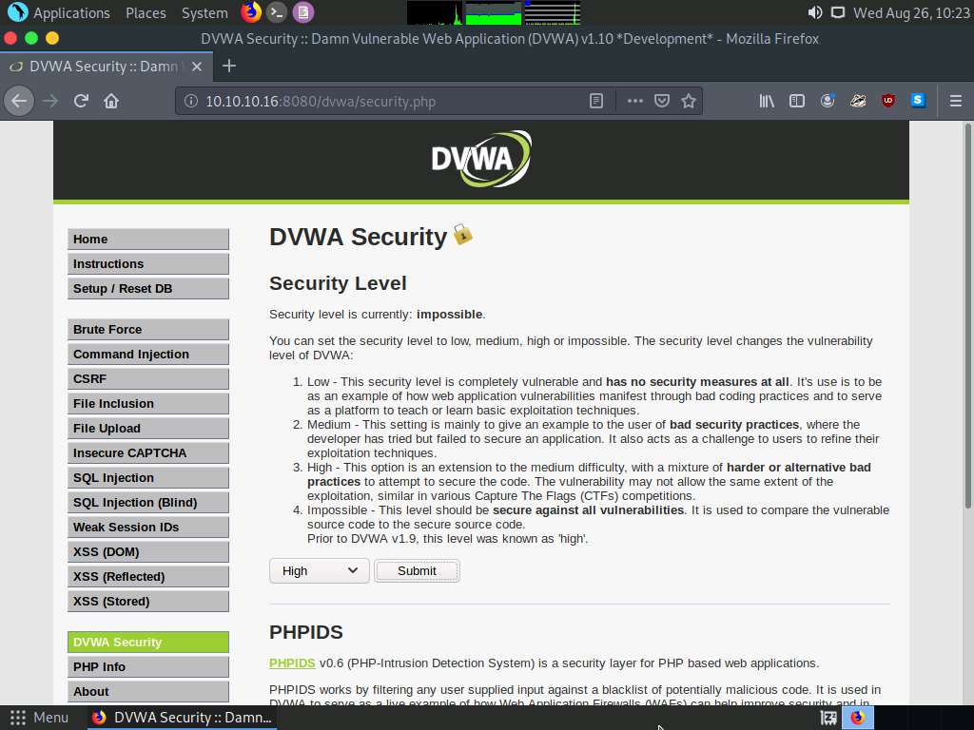This screenshot has width=974, height=730.
Task: Open page actions three-dot menu
Action: (634, 101)
